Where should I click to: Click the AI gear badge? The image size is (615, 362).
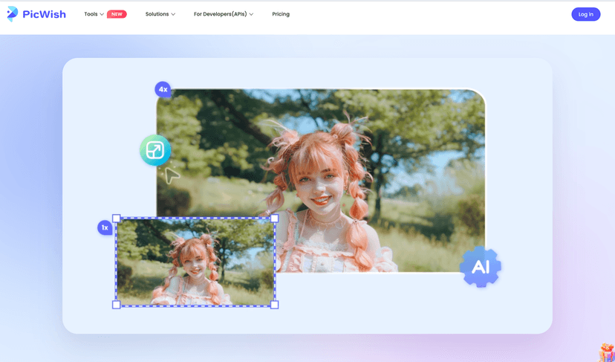click(x=481, y=267)
